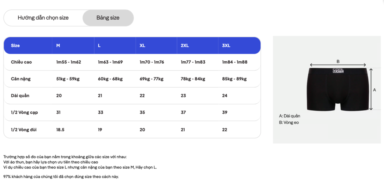
Task: Click the vertical arrow labeled A
Action: click(371, 89)
